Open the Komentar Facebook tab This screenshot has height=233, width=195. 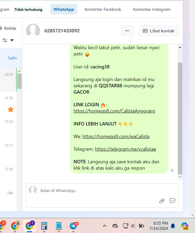103,9
